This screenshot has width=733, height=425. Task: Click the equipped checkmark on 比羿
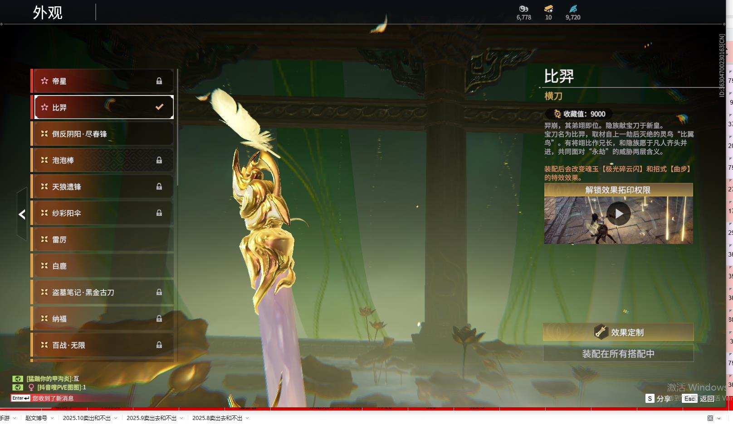pyautogui.click(x=159, y=107)
